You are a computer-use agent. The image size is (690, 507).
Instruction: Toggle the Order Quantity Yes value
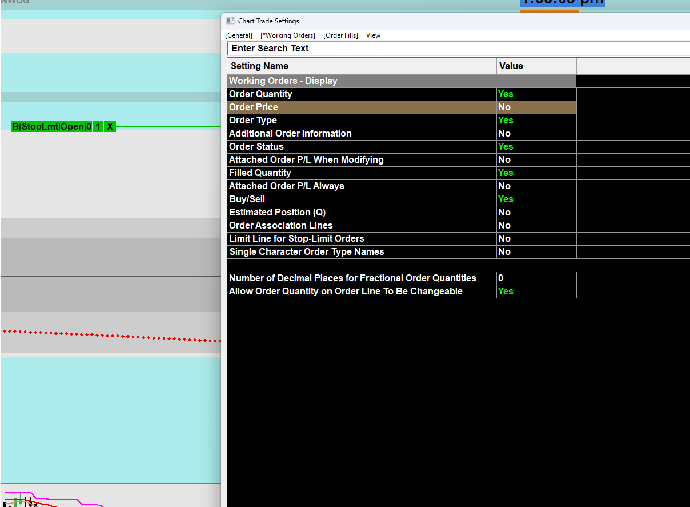[536, 94]
